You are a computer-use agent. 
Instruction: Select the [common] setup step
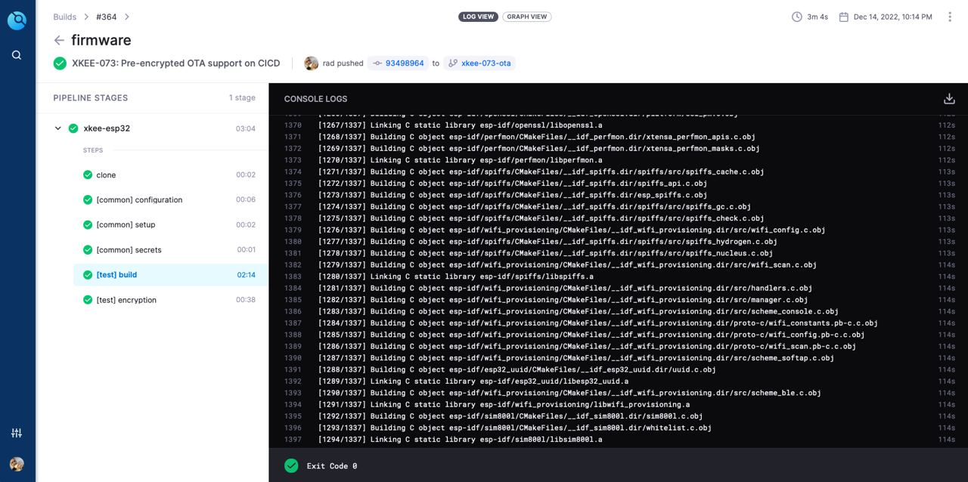tap(170, 225)
